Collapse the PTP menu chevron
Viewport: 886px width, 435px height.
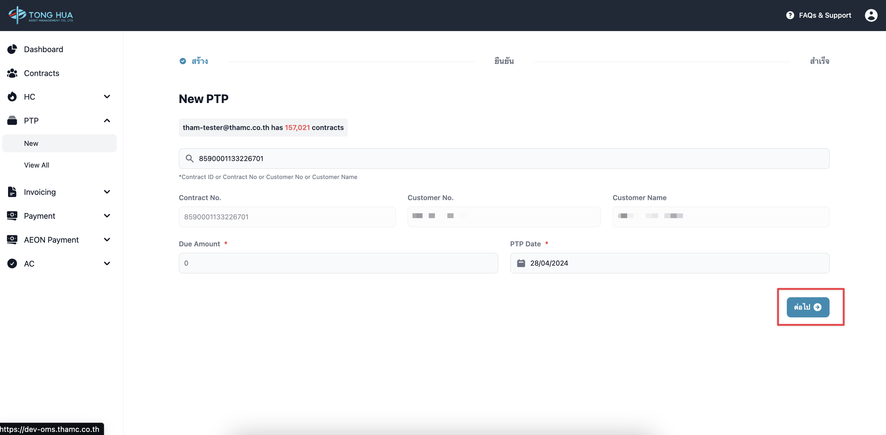tap(107, 120)
